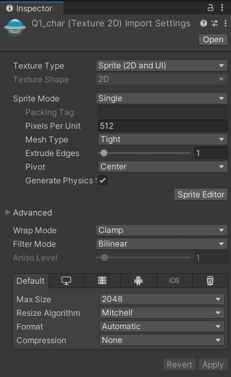Image resolution: width=231 pixels, height=377 pixels.
Task: Click the Sprite Editor button
Action: (201, 195)
